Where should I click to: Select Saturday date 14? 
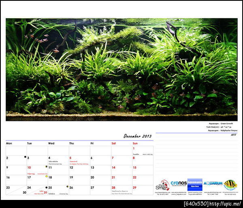pos(113,168)
